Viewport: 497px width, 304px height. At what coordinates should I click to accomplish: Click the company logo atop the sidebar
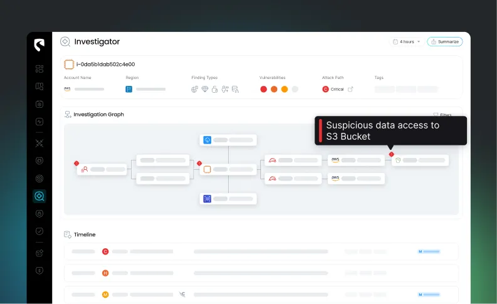pos(39,45)
